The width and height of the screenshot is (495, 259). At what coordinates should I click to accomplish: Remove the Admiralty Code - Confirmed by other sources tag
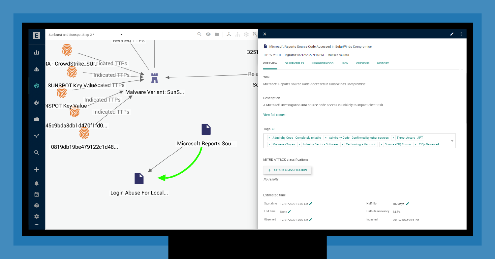[325, 138]
